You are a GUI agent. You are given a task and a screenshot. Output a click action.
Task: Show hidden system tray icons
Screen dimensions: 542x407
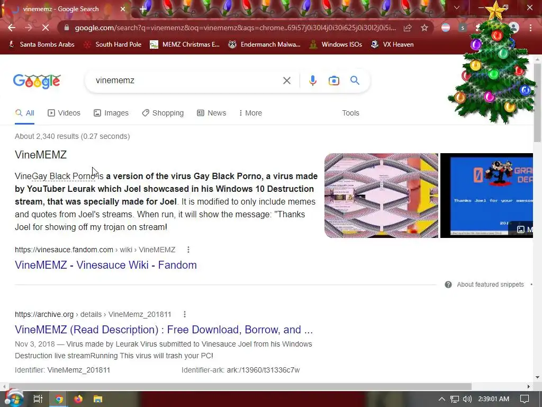coord(442,399)
